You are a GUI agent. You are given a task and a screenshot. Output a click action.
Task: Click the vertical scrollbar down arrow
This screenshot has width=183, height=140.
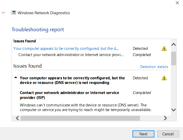click(173, 110)
